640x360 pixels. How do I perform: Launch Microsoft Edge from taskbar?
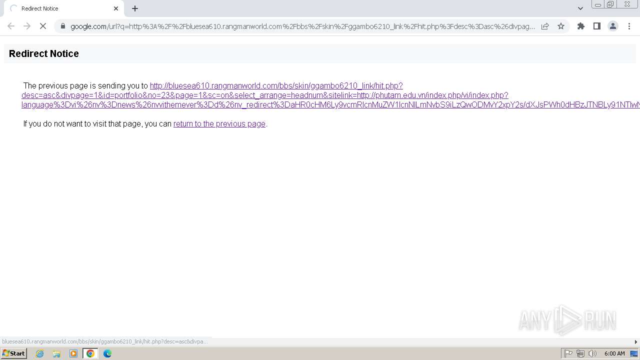107,353
